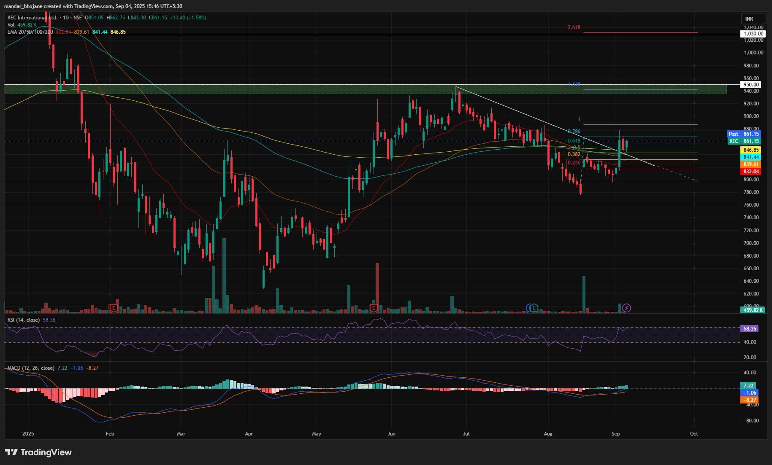This screenshot has height=465, width=772.
Task: Click the 1,030.00 horizontal line price label
Action: [x=753, y=34]
